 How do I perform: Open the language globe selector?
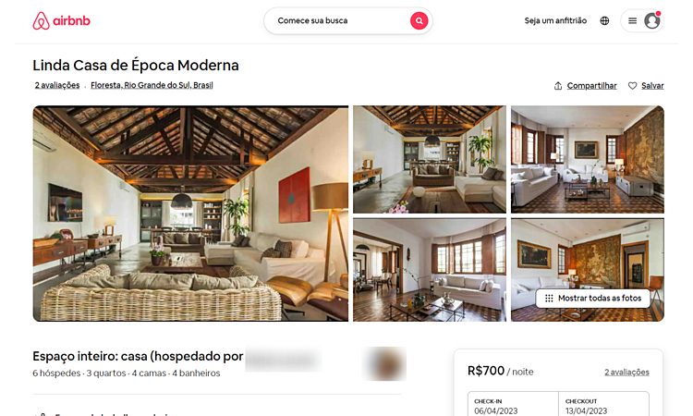(604, 20)
